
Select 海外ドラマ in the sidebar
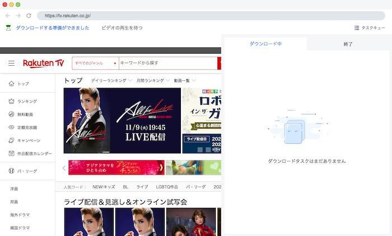click(20, 215)
